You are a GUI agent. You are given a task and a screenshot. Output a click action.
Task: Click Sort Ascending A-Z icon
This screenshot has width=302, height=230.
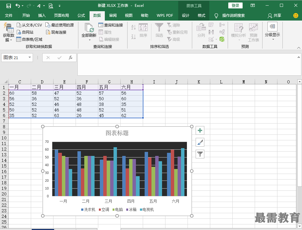click(x=133, y=27)
